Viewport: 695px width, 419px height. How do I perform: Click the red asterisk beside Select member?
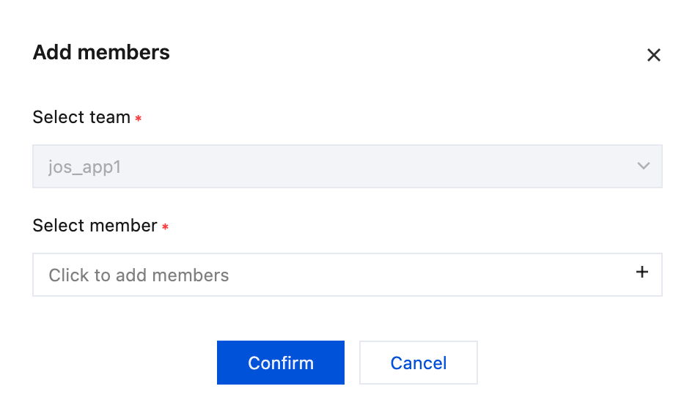pos(165,227)
